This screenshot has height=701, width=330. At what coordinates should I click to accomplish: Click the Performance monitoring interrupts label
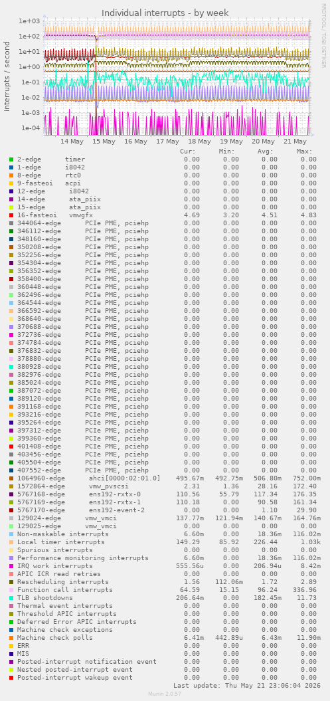tap(82, 558)
